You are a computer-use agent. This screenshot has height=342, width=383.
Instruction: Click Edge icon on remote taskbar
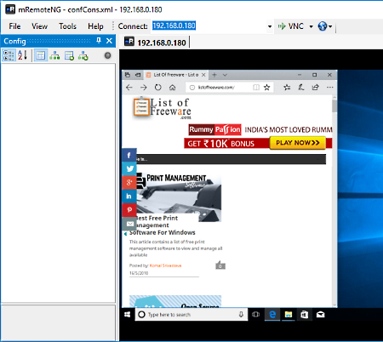coord(272,315)
